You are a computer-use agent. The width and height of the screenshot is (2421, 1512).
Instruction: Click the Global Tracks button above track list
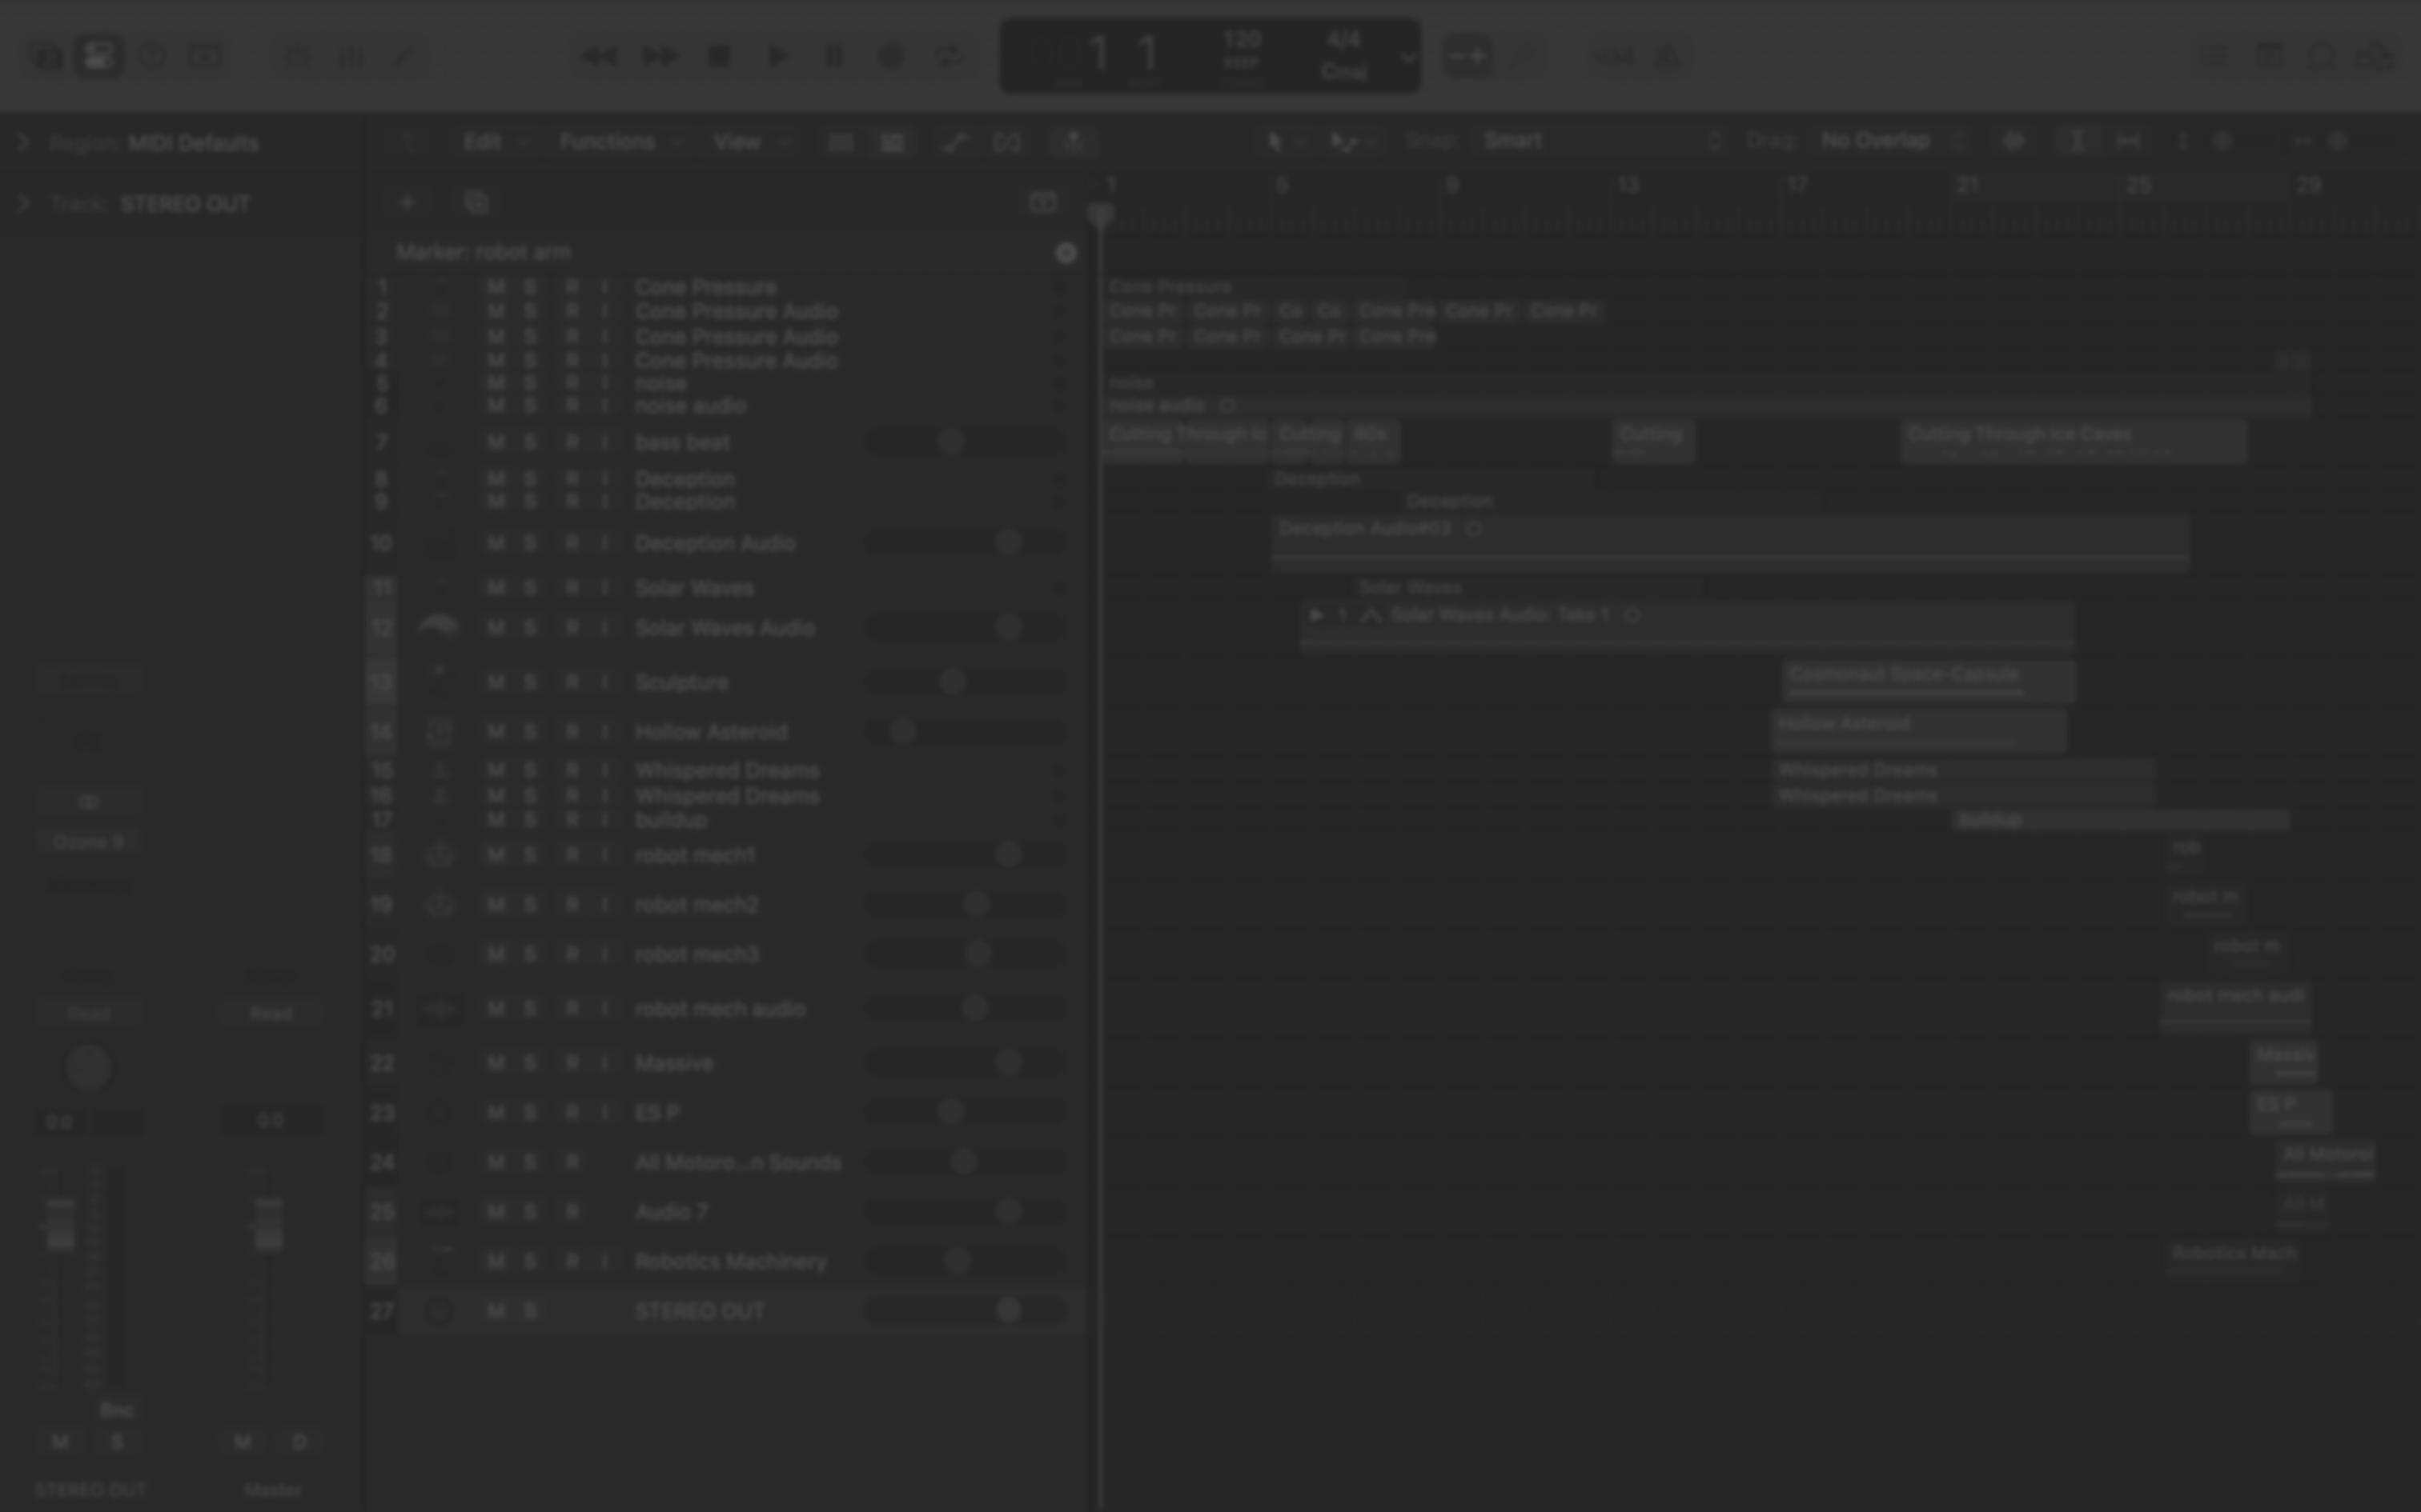pyautogui.click(x=1042, y=203)
